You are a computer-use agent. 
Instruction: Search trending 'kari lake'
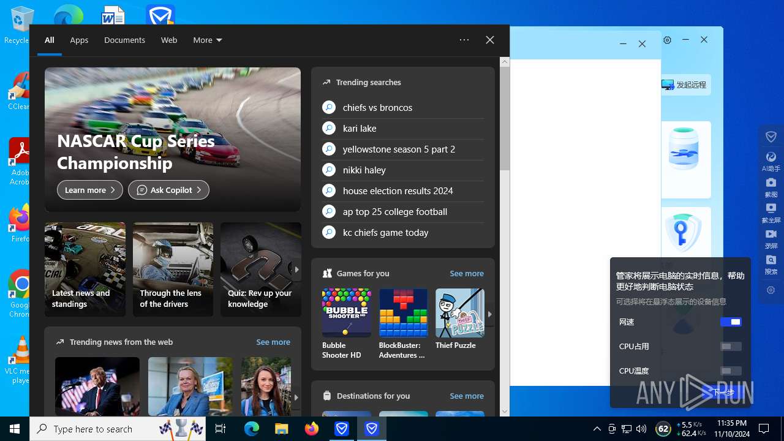[403, 128]
